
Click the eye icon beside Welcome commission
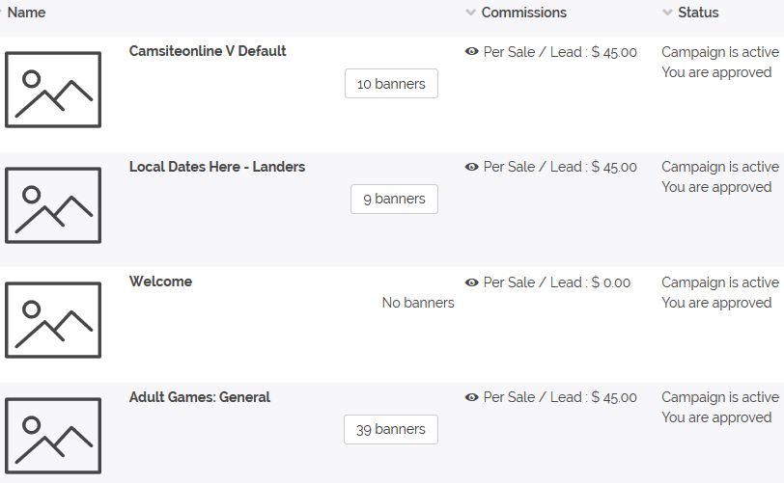click(x=471, y=282)
